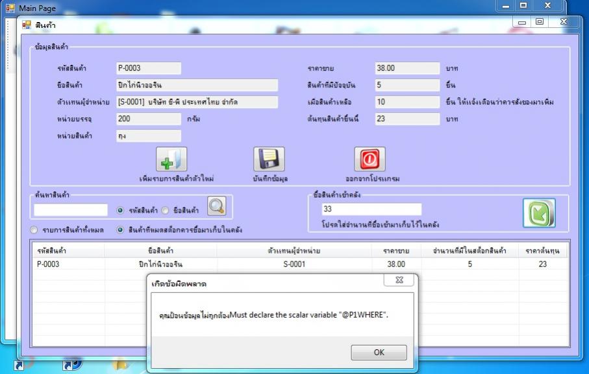
Task: Click the ออกจากโปรแกรม label
Action: pos(372,179)
